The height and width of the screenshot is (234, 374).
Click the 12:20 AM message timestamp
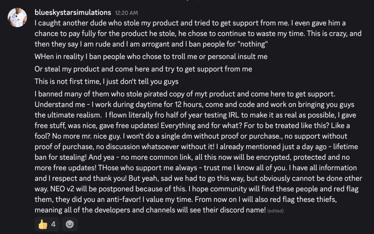[x=126, y=13]
